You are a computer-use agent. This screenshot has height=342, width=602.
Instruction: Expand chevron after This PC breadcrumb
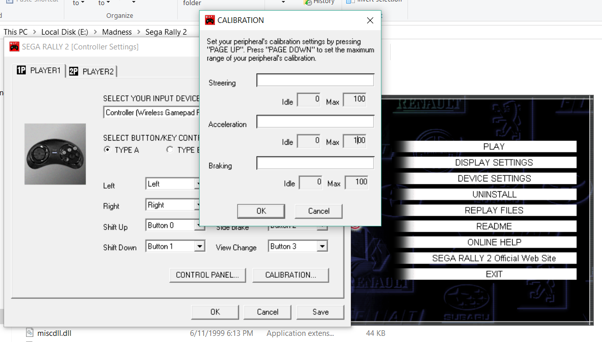[35, 32]
